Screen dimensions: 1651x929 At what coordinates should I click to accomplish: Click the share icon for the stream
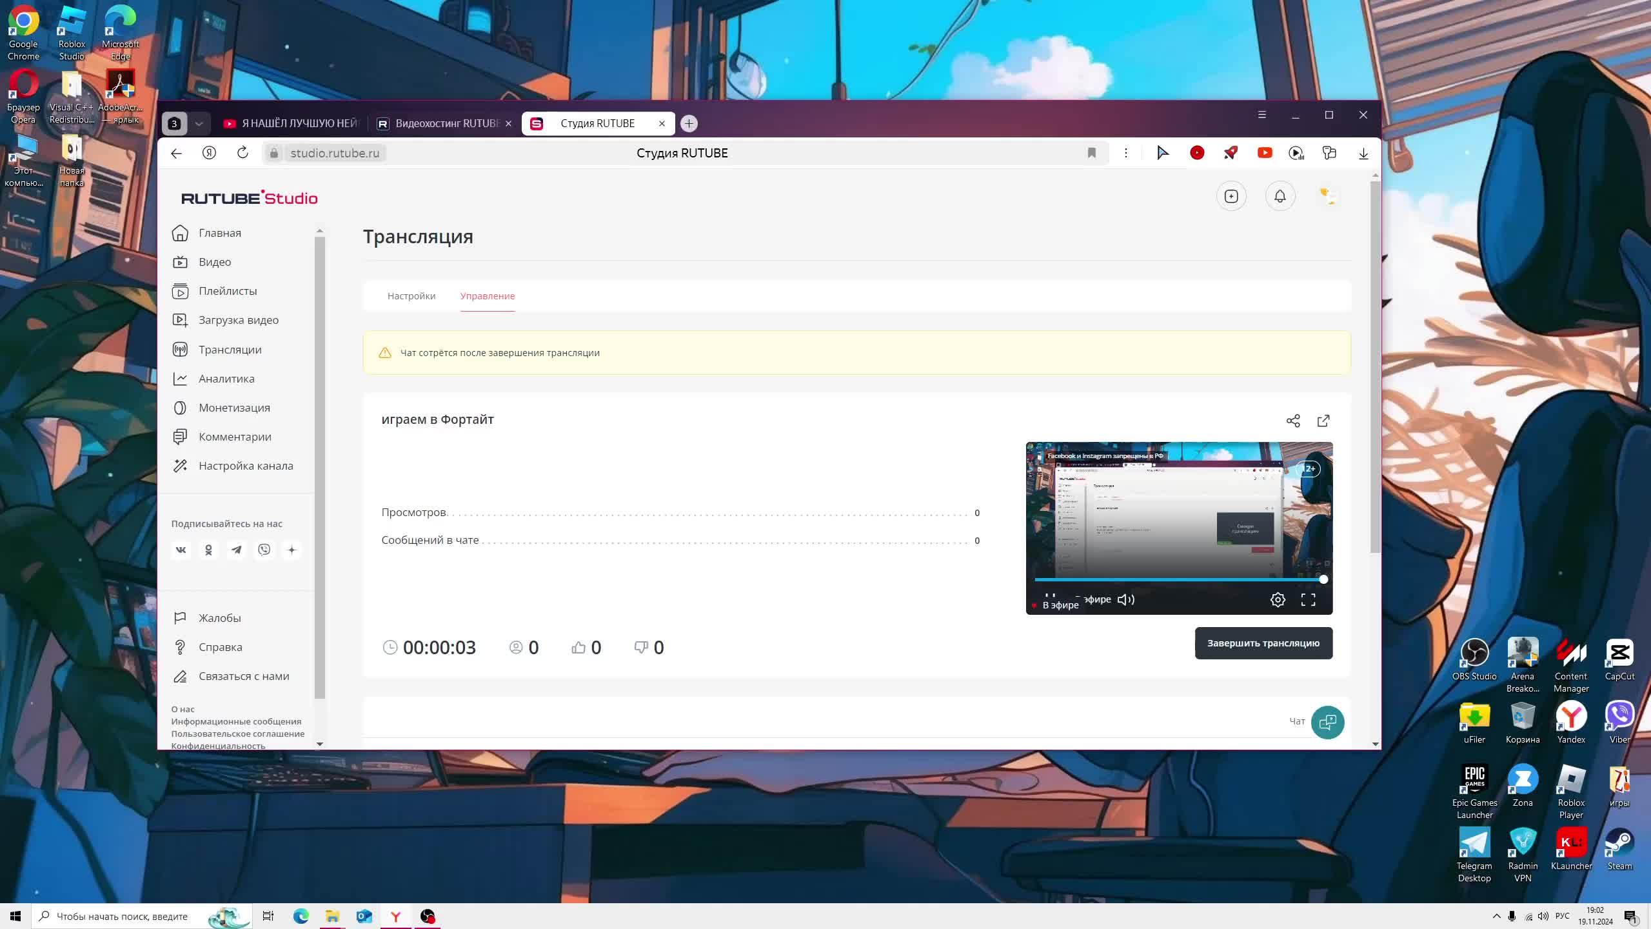(1294, 420)
